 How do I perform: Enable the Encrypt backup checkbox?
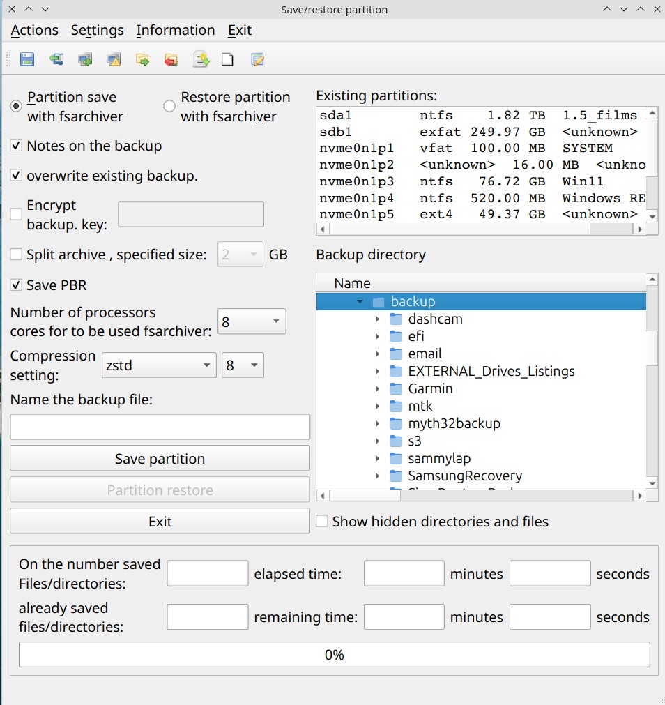pos(16,214)
